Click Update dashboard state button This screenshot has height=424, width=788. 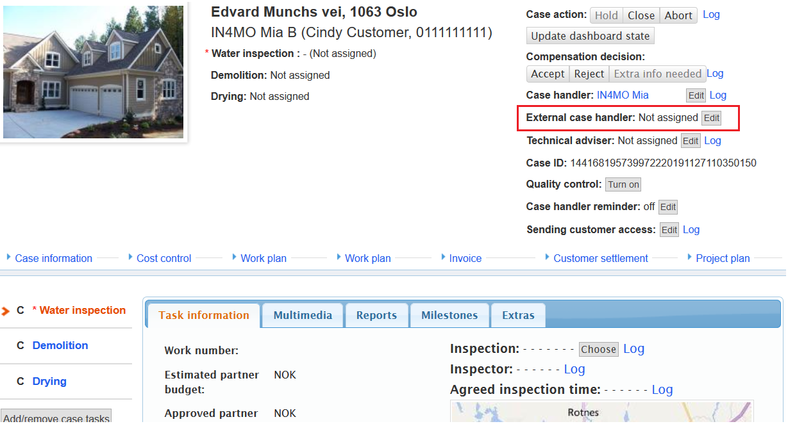(x=591, y=36)
